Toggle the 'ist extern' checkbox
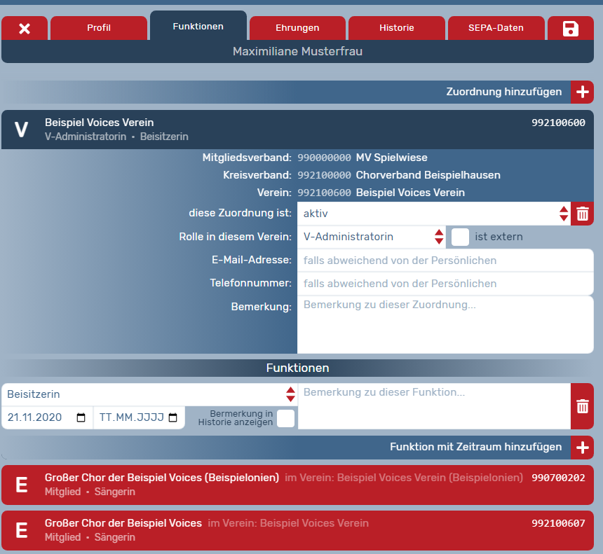 (460, 237)
